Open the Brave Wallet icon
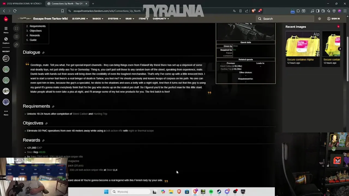349x196 pixels. [x=323, y=11]
